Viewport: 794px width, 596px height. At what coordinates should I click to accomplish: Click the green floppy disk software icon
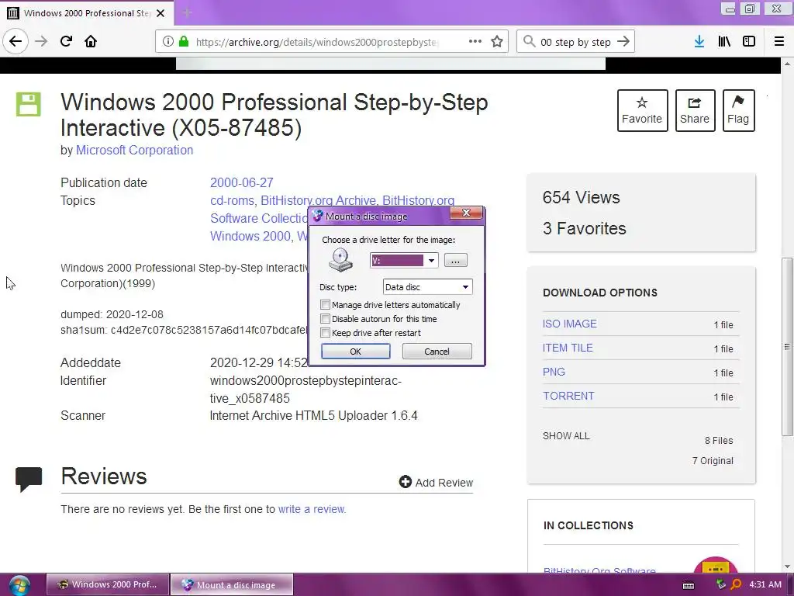pos(29,105)
